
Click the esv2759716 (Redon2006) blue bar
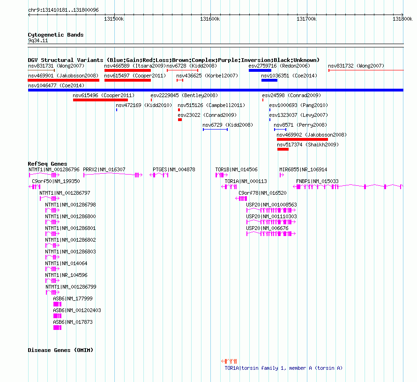coord(260,70)
